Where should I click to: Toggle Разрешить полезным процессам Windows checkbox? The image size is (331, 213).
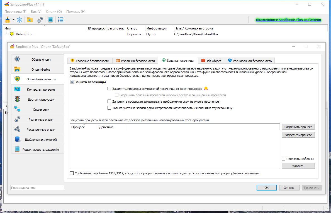click(x=116, y=95)
